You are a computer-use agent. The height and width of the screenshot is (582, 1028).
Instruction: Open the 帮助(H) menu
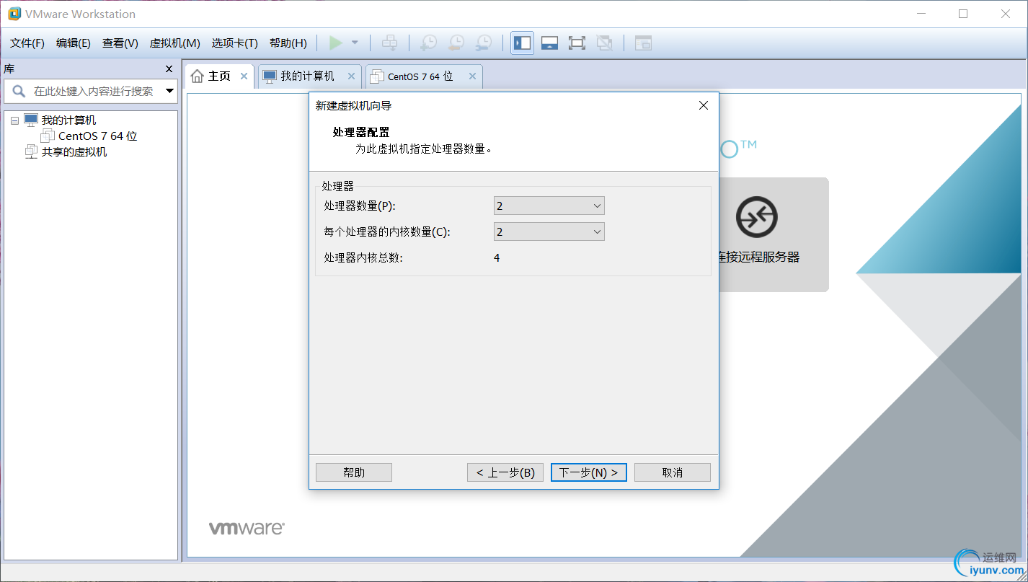click(x=288, y=43)
